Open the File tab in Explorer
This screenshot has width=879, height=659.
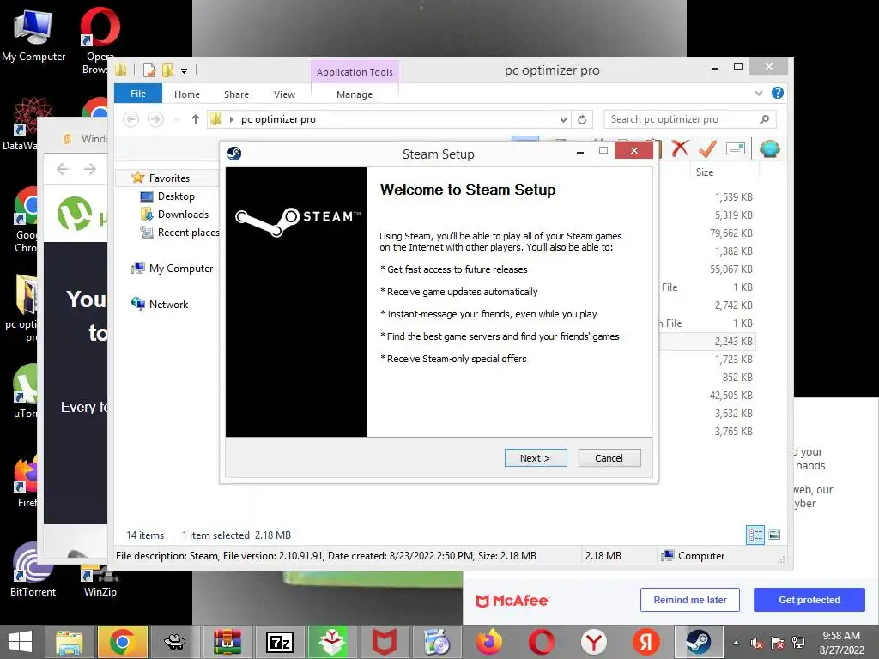pyautogui.click(x=138, y=94)
